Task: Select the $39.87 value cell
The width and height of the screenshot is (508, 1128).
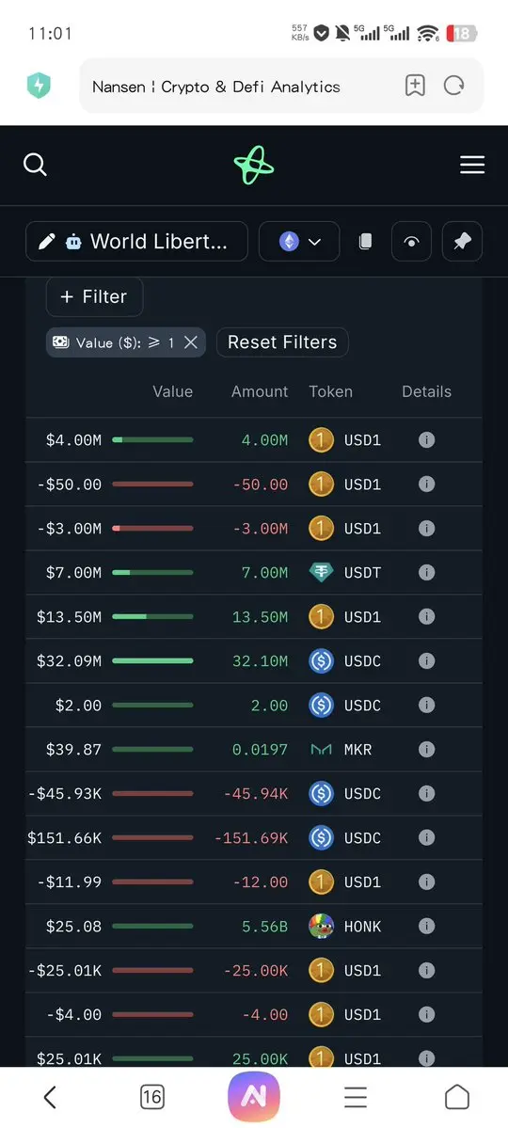Action: pyautogui.click(x=73, y=750)
